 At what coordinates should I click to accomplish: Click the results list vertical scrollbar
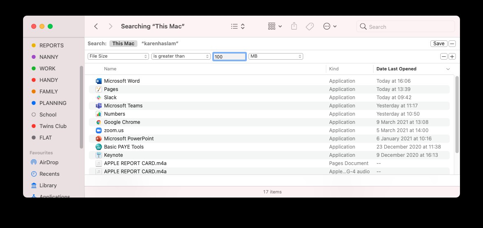[457, 114]
